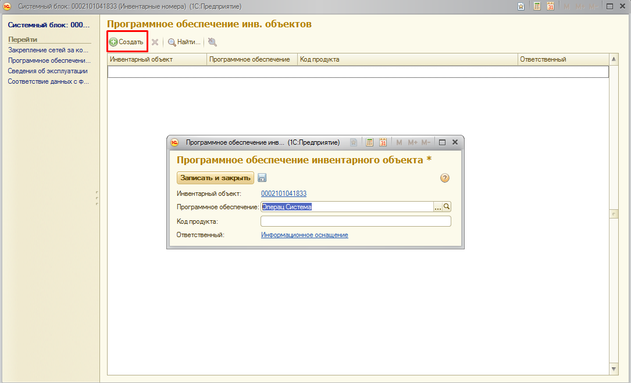Click the delete X icon in list toolbar
The width and height of the screenshot is (631, 383).
coord(155,42)
